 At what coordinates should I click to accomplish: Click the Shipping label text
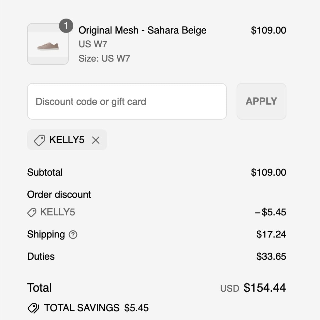(x=46, y=234)
